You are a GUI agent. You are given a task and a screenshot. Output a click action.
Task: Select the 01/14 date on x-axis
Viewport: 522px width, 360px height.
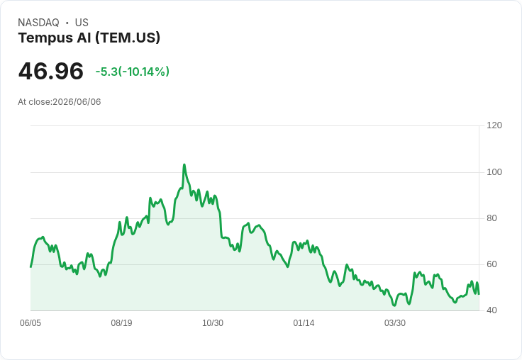304,323
